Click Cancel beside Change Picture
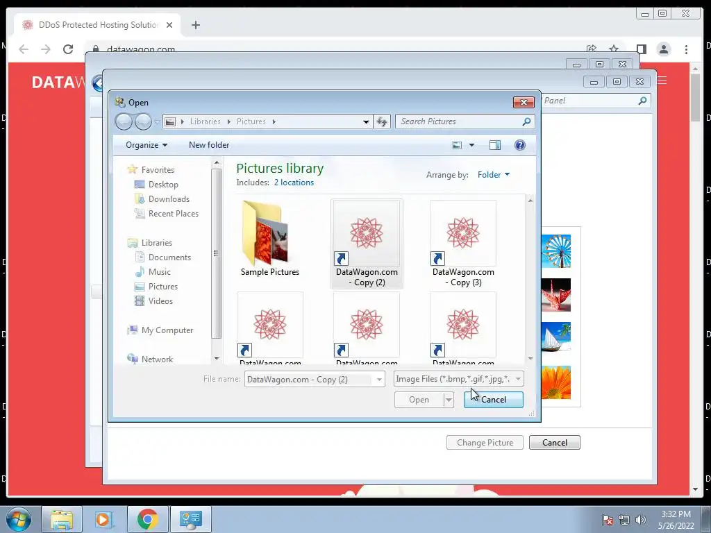This screenshot has width=711, height=533. point(555,443)
